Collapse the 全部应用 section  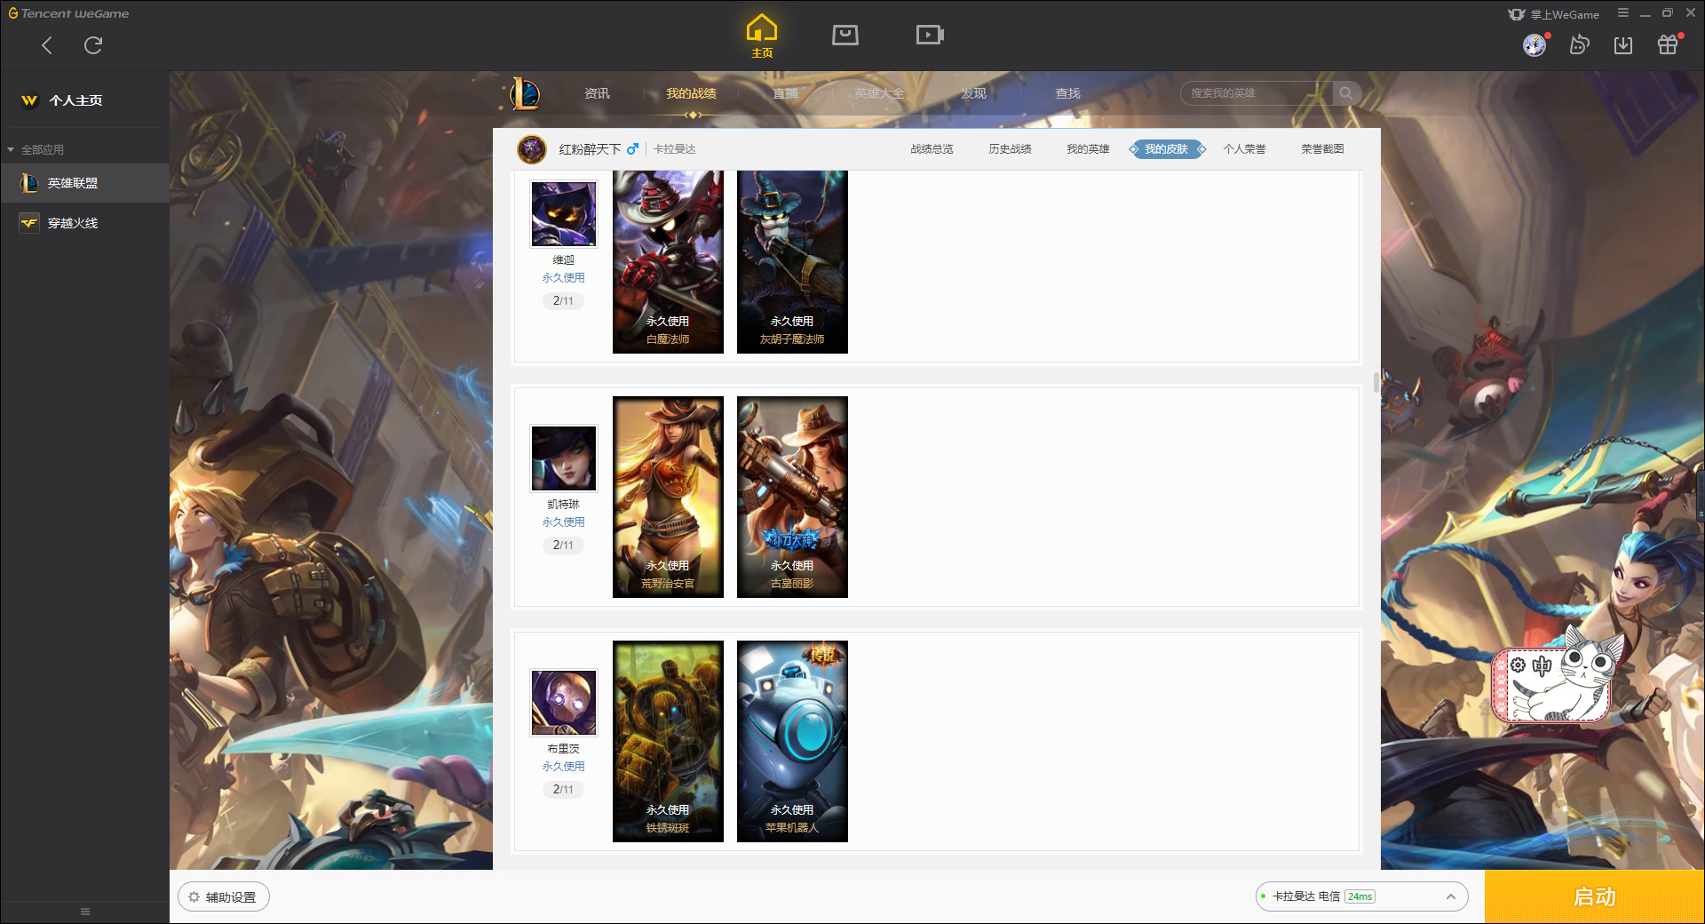pos(36,149)
